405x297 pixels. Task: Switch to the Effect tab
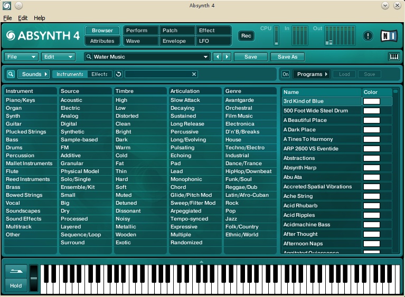214,31
